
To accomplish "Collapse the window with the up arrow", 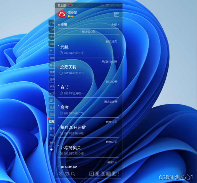I will [112, 5].
